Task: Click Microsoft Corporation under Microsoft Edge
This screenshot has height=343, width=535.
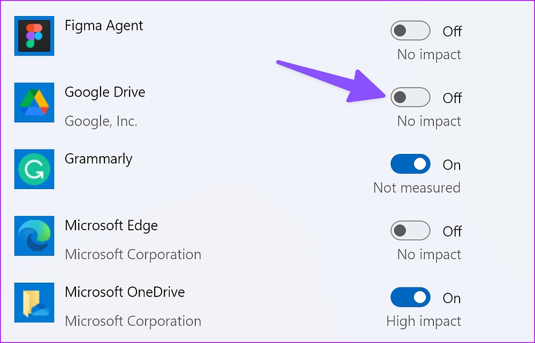Action: 133,255
